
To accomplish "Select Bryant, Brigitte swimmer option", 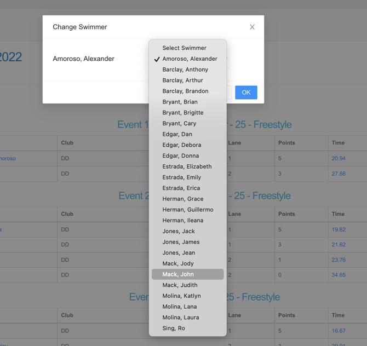I will pos(183,113).
